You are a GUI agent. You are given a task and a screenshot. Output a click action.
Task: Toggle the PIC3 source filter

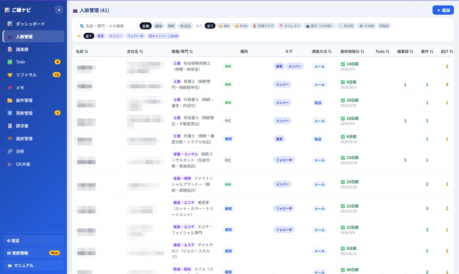pos(241,26)
